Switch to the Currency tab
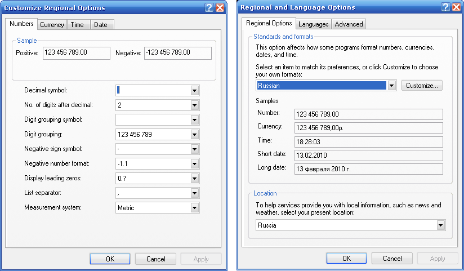The image size is (464, 271). pos(52,25)
